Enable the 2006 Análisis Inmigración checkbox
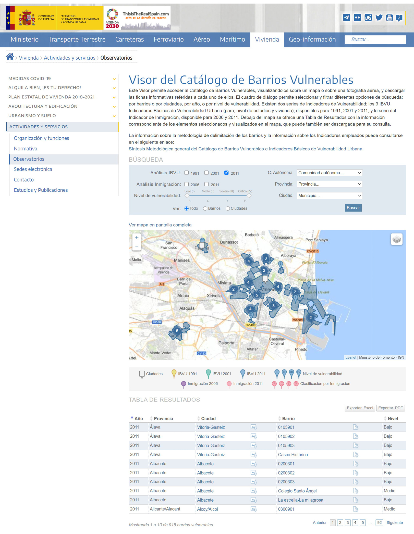414x534 pixels. tap(187, 184)
